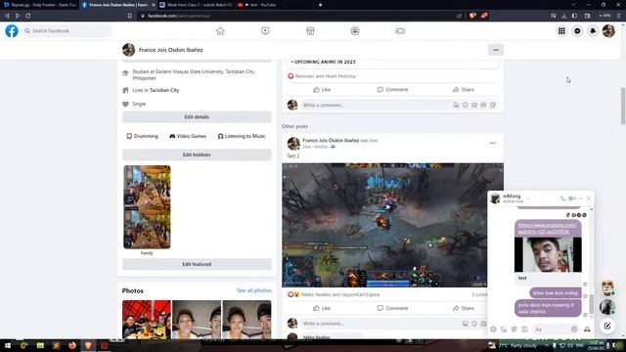
Task: Compose a new message with pencil icon
Action: (607, 326)
